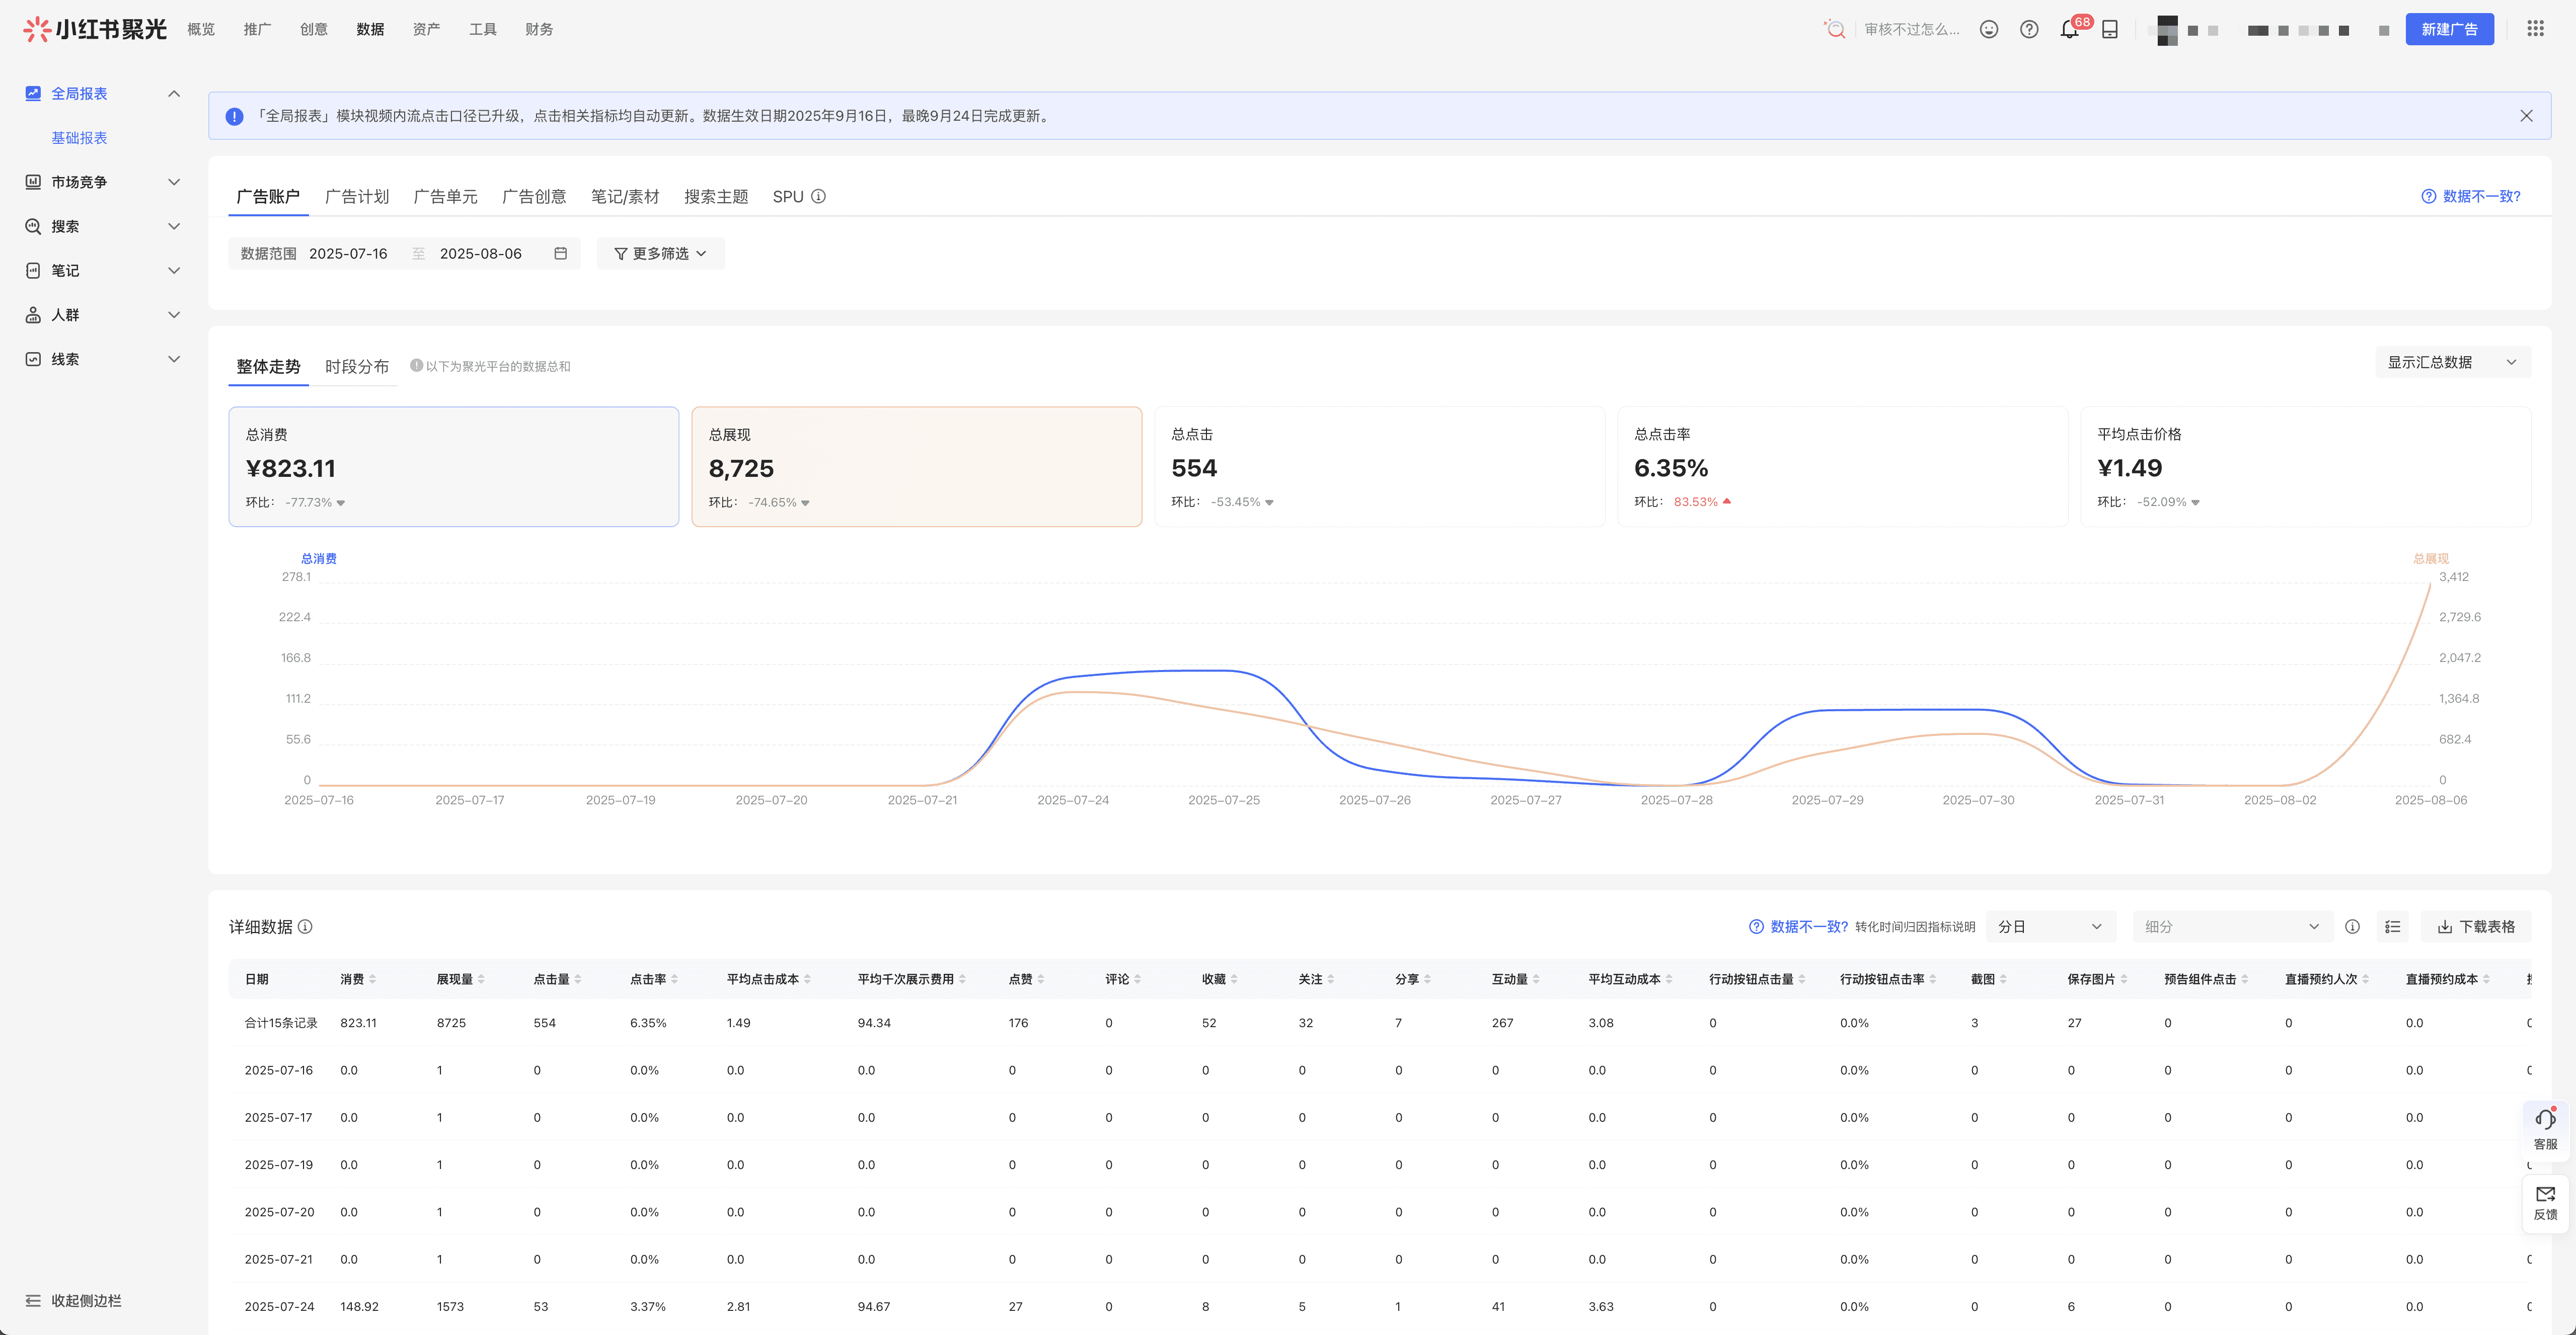The image size is (2576, 1335).
Task: Open the apps grid icon at top right
Action: [2535, 29]
